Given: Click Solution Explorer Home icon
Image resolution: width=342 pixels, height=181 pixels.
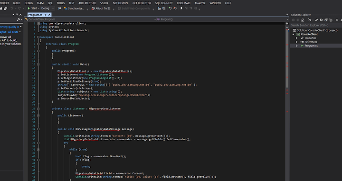Looking at the screenshot, I should [x=303, y=20].
